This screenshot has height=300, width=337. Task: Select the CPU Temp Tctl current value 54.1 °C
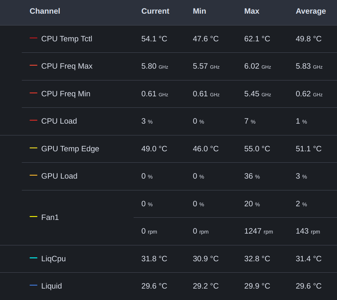coord(154,39)
